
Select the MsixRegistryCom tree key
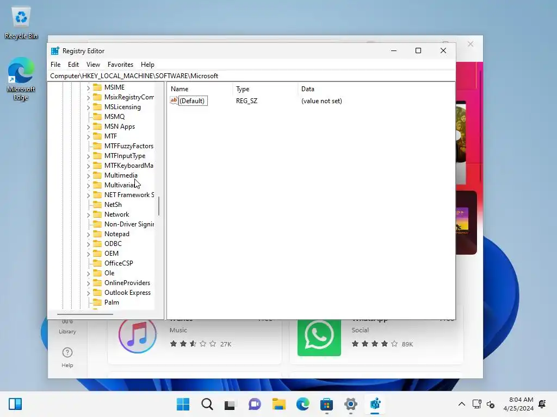(x=129, y=97)
